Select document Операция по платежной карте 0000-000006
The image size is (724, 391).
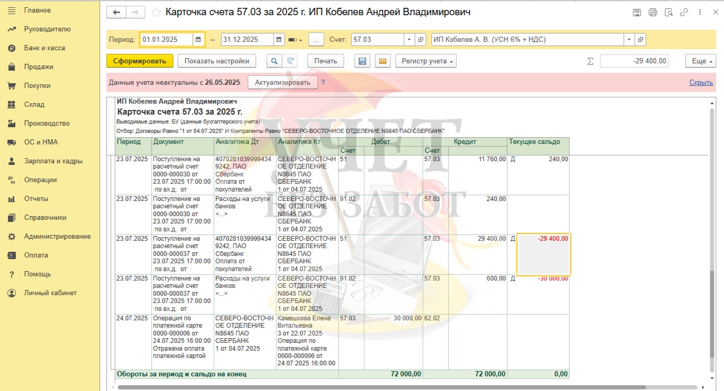coord(183,341)
